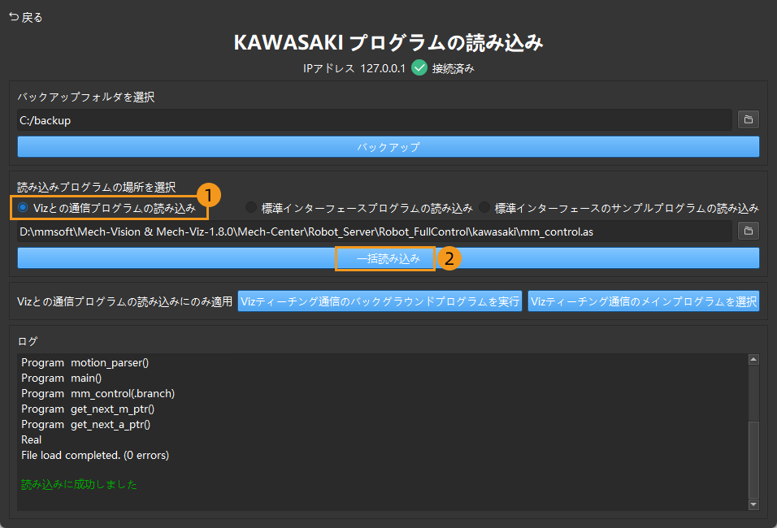Screen dimensions: 777x528
Task: Click log scrollbar up arrow
Action: [x=753, y=360]
